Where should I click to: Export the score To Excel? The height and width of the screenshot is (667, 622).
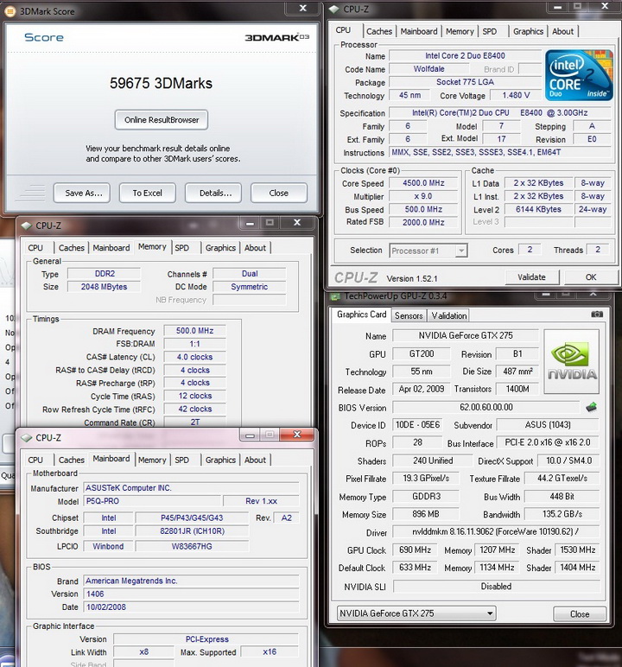(147, 194)
